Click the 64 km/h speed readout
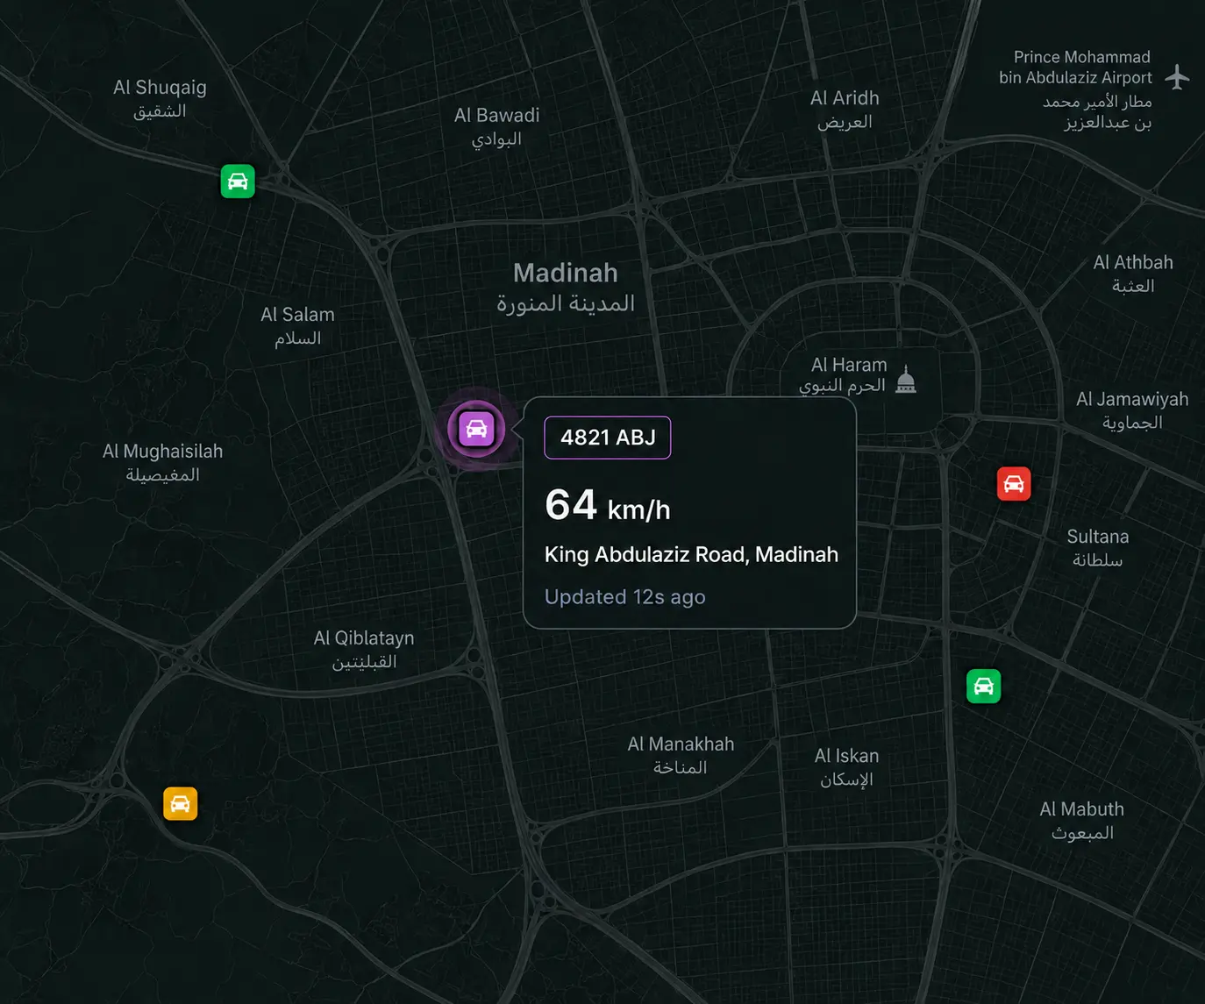 pyautogui.click(x=608, y=505)
